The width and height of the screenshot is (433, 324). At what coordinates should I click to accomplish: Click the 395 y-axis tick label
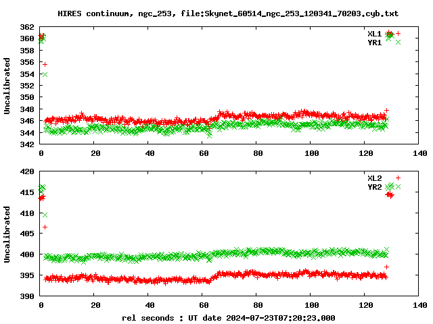pyautogui.click(x=27, y=275)
